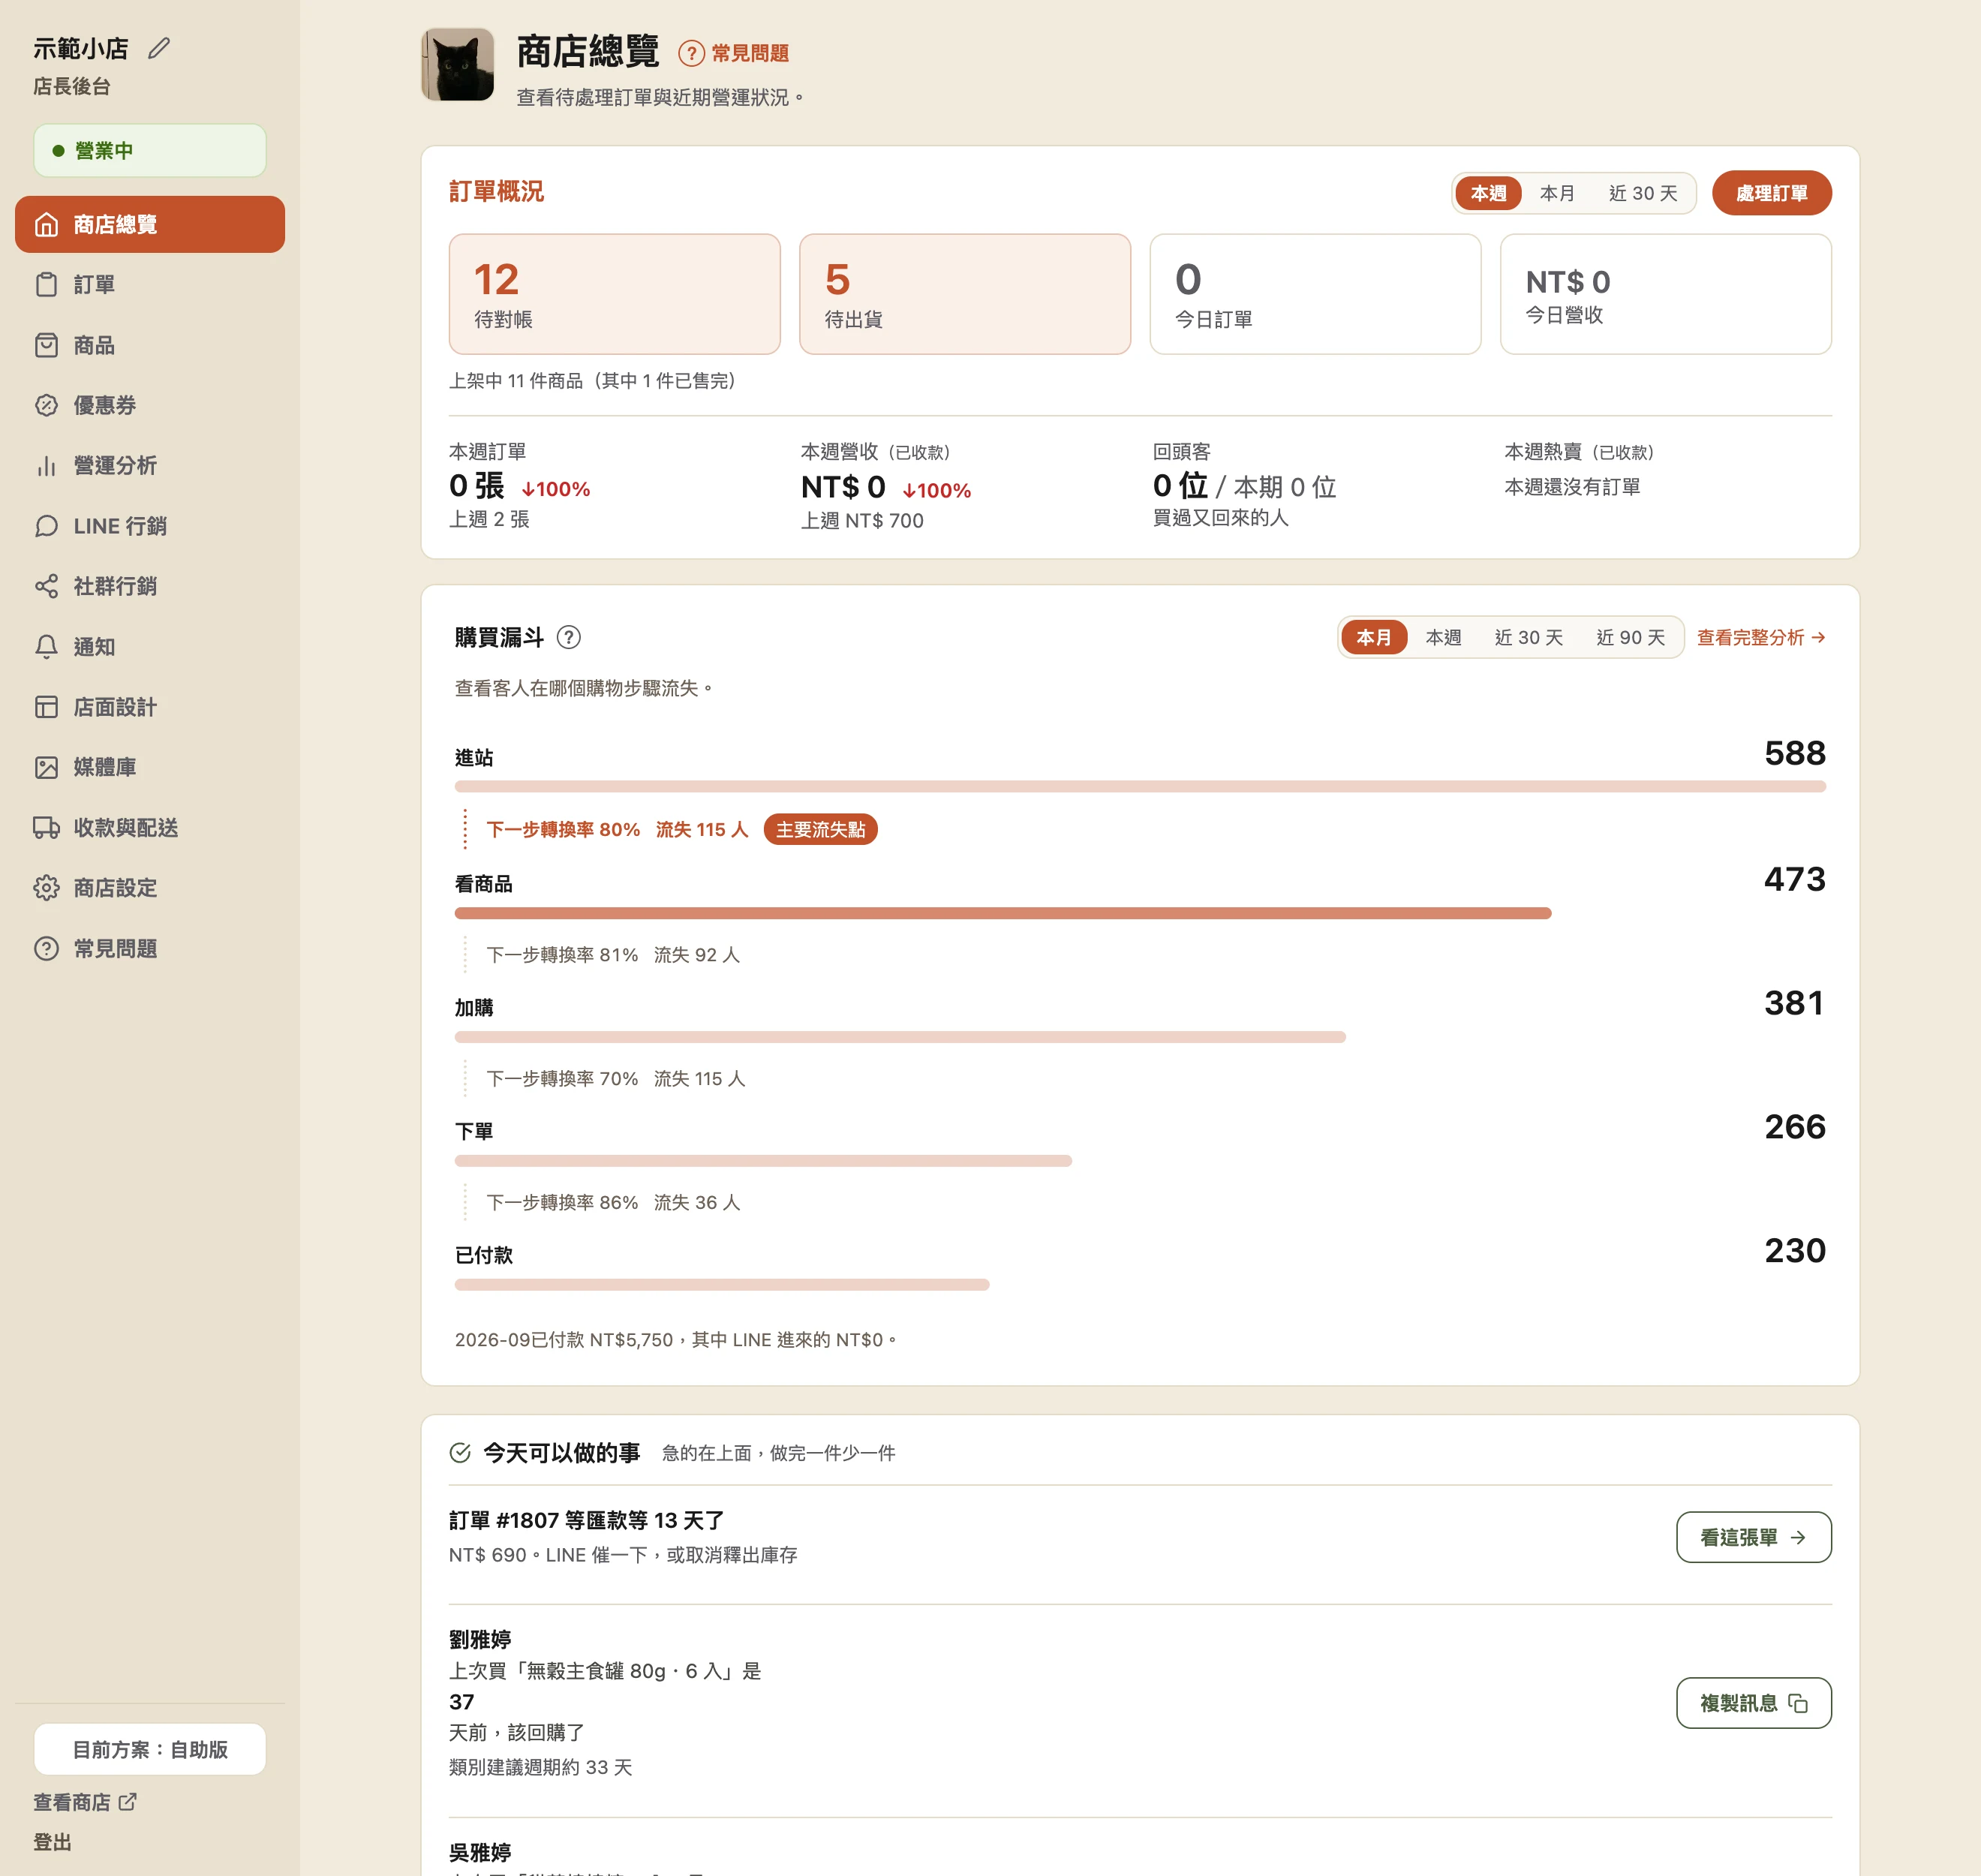1981x1876 pixels.
Task: Select 本週 in 購買漏斗 range
Action: [x=1443, y=637]
